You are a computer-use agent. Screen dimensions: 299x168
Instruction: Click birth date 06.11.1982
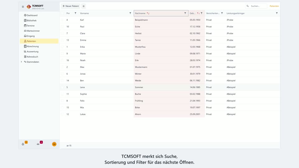(x=195, y=81)
